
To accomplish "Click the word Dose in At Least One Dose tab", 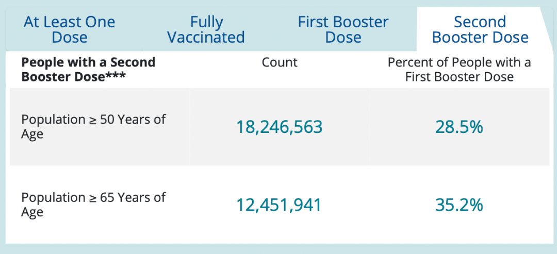I will pyautogui.click(x=70, y=38).
